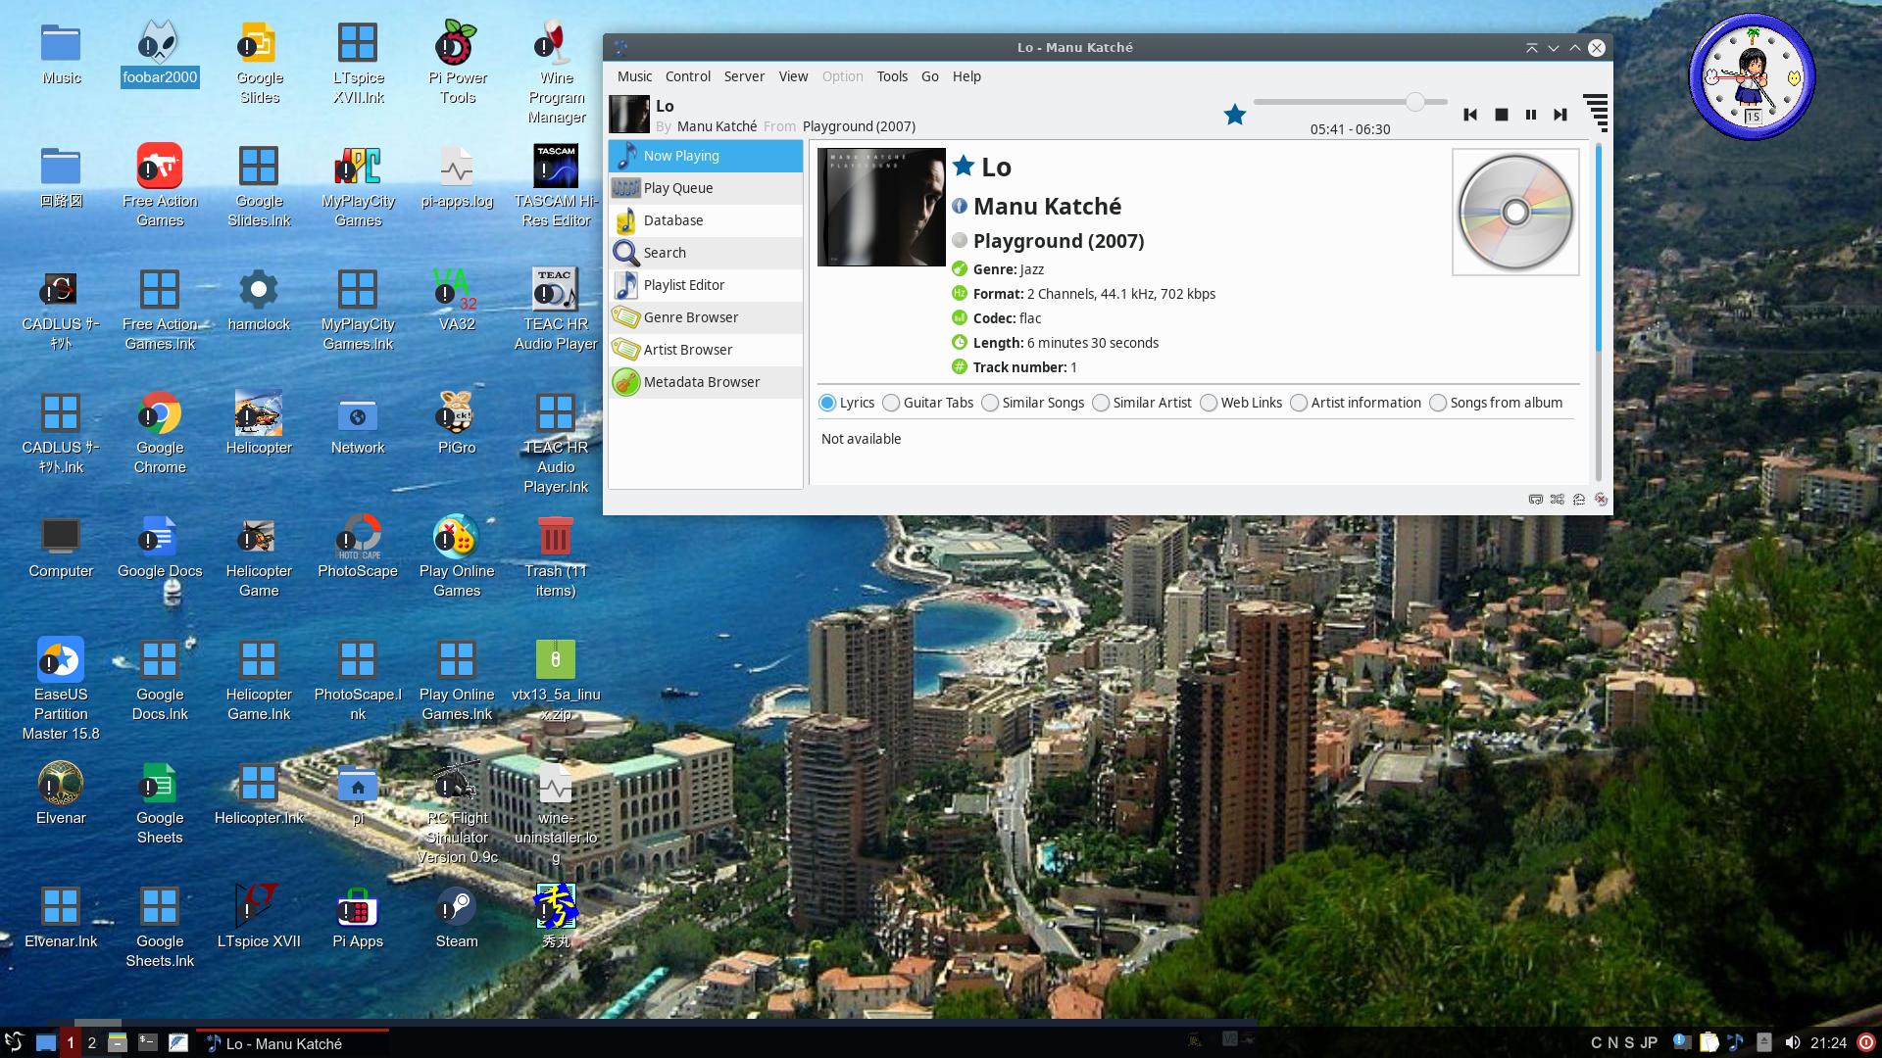The image size is (1882, 1058).
Task: Stop playback with the stop button
Action: click(1501, 115)
